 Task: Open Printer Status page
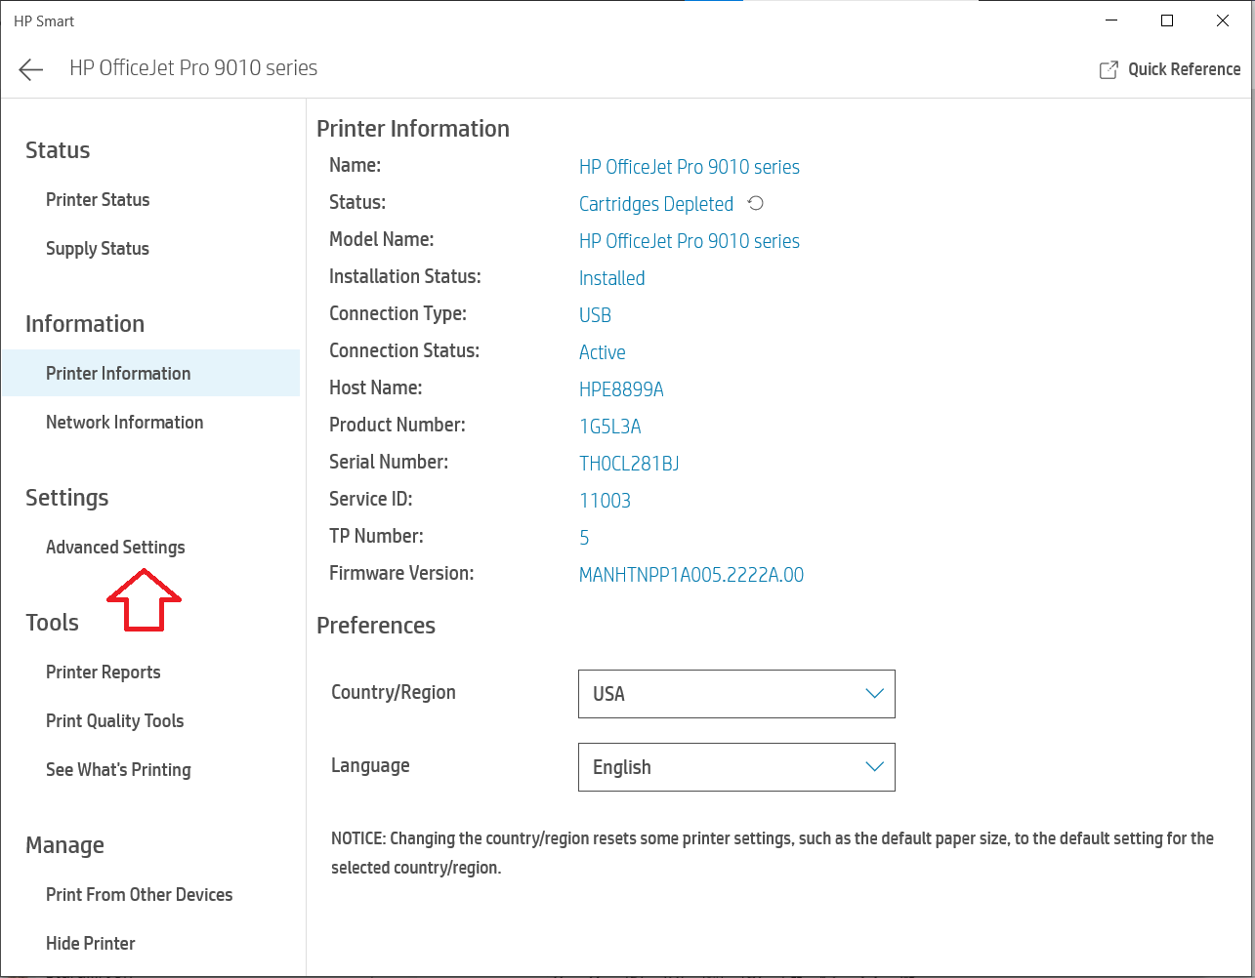98,199
